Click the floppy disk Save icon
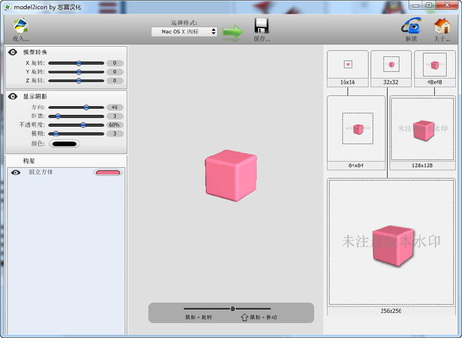Image resolution: width=462 pixels, height=338 pixels. click(262, 27)
